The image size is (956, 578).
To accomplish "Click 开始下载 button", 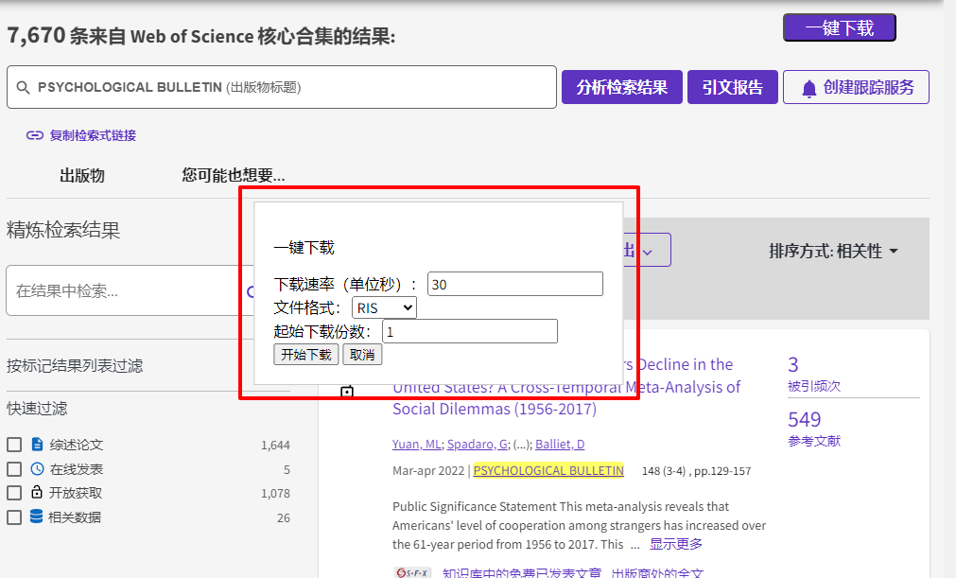I will point(306,354).
